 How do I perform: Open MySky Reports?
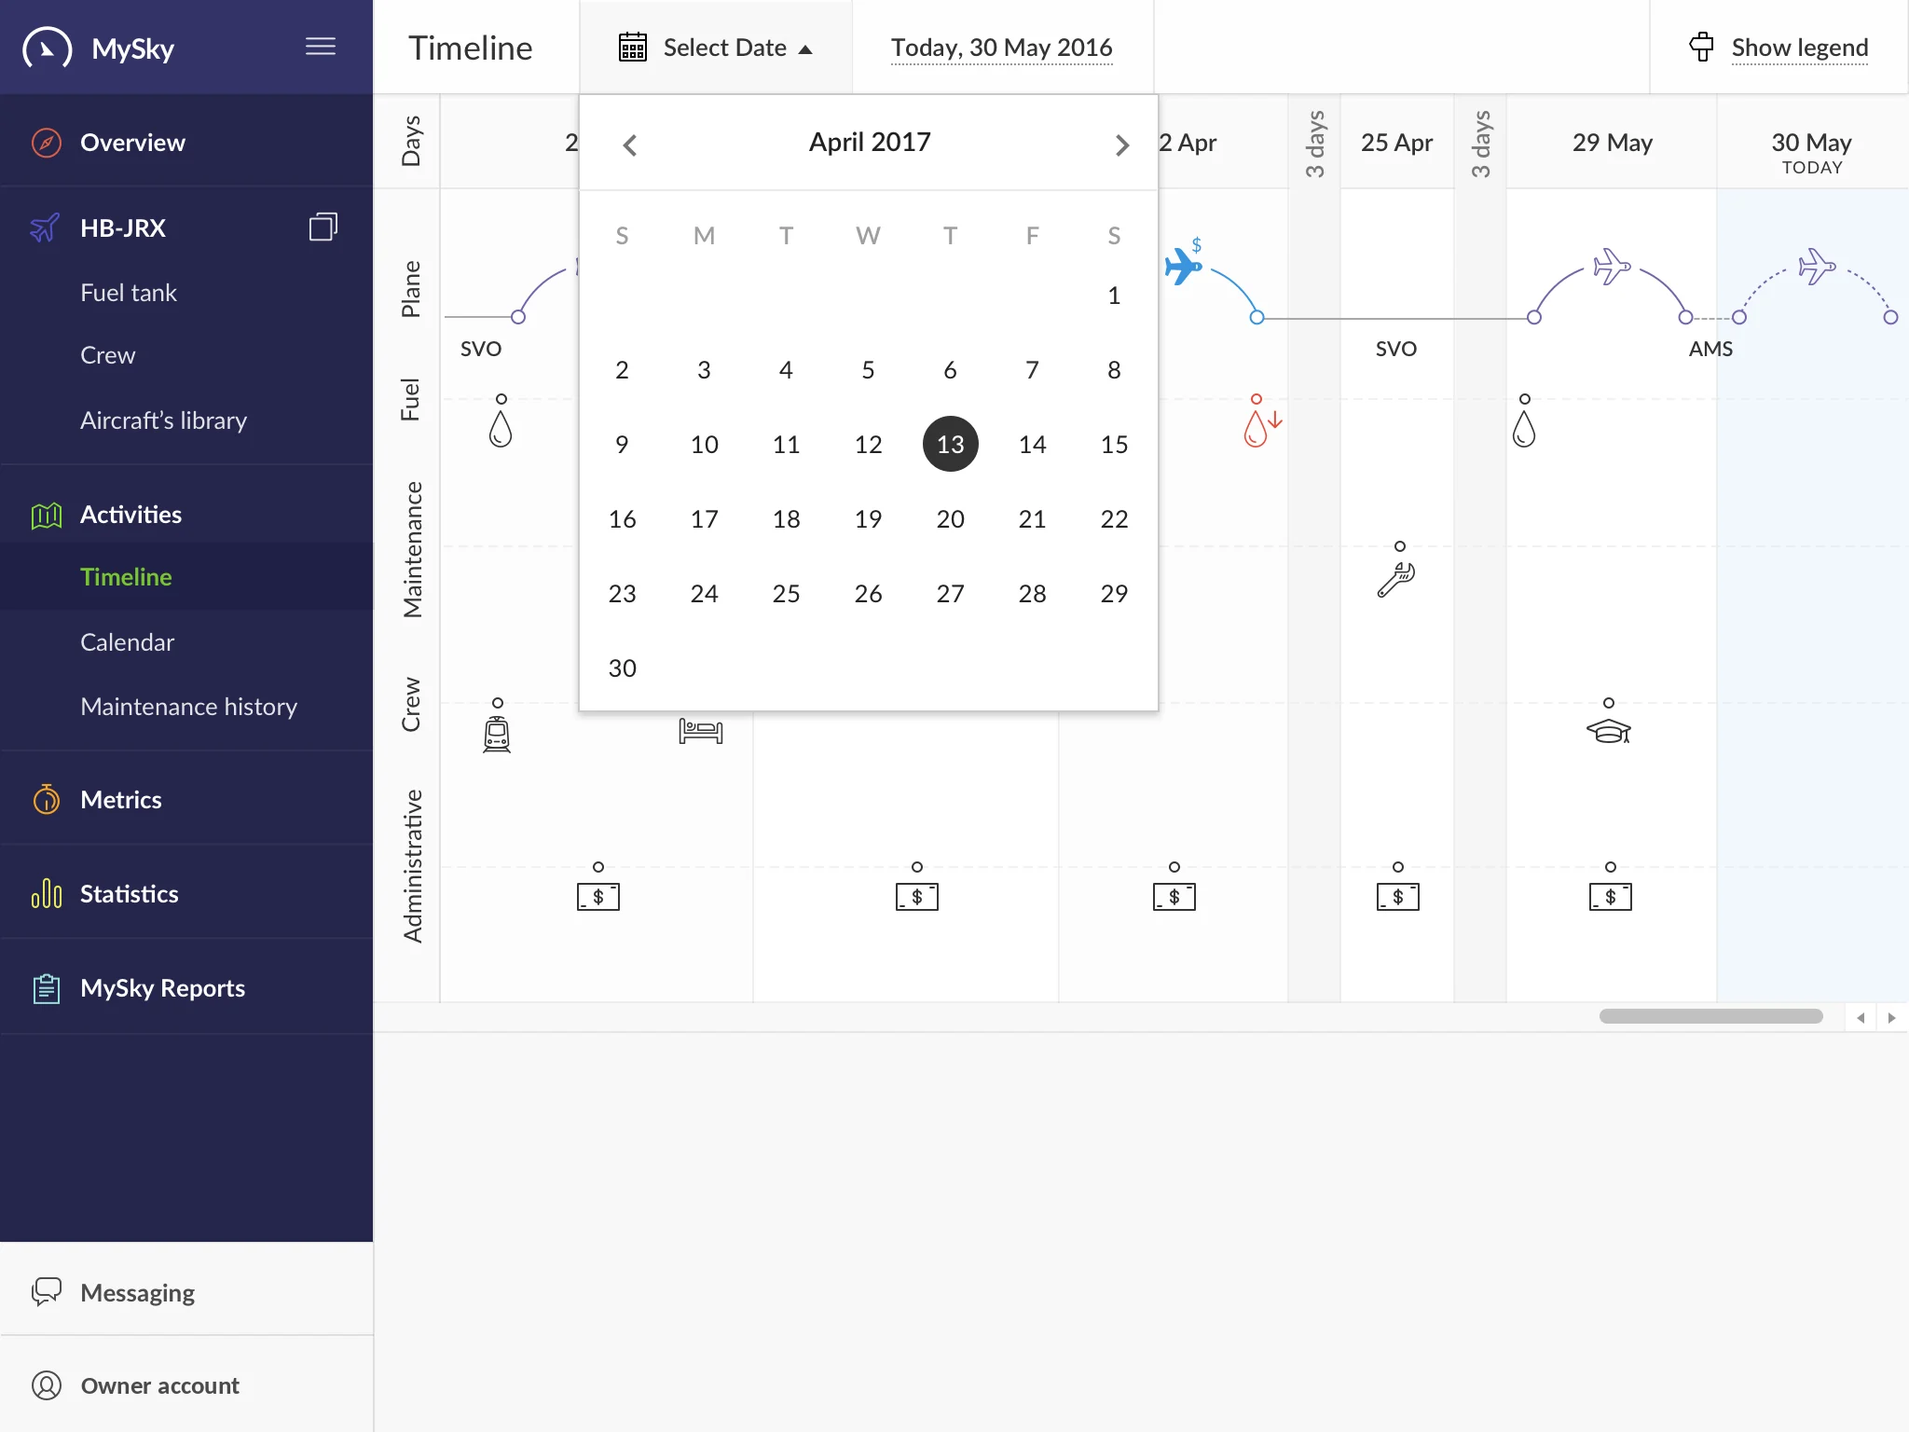(186, 987)
